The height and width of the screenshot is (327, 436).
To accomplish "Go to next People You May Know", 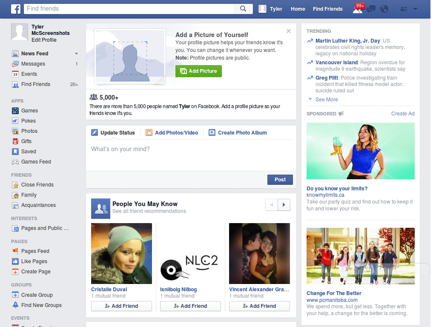I will 284,205.
